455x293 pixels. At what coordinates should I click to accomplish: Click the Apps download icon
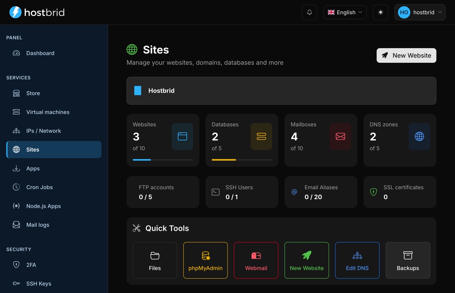(16, 168)
